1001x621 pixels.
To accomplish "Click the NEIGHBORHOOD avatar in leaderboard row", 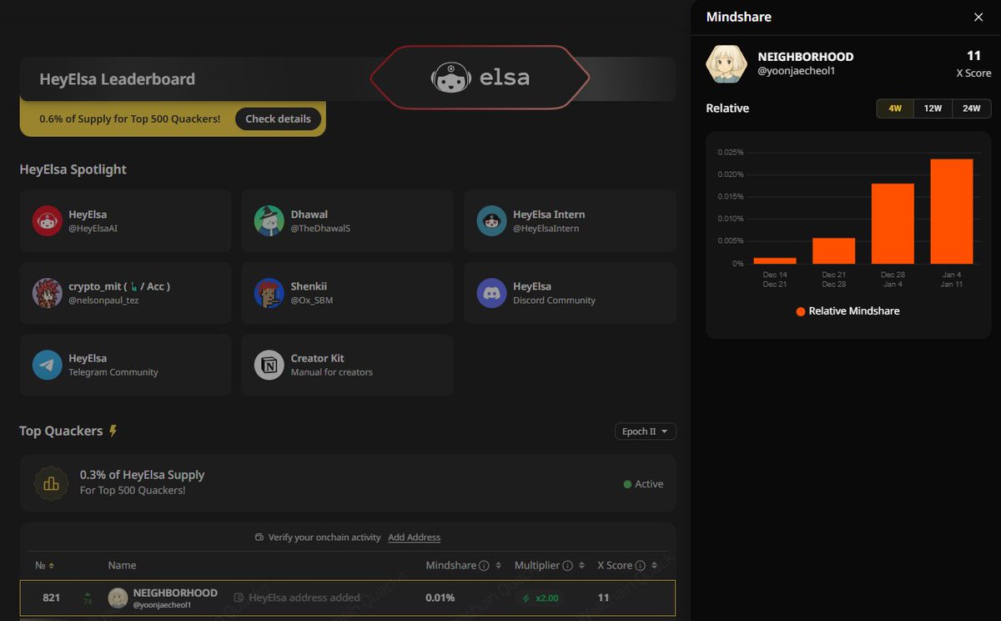I will (x=118, y=598).
